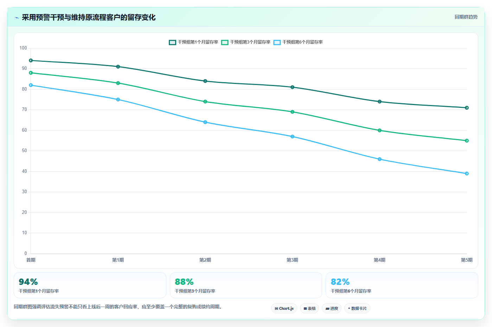The height and width of the screenshot is (327, 492).
Task: Click the blue data point at 第4期
Action: click(380, 159)
